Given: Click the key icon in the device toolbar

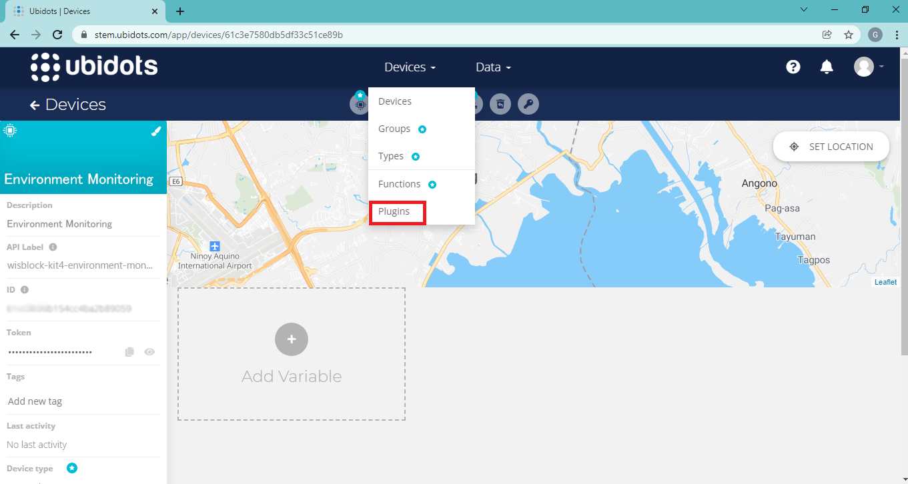Looking at the screenshot, I should 528,104.
